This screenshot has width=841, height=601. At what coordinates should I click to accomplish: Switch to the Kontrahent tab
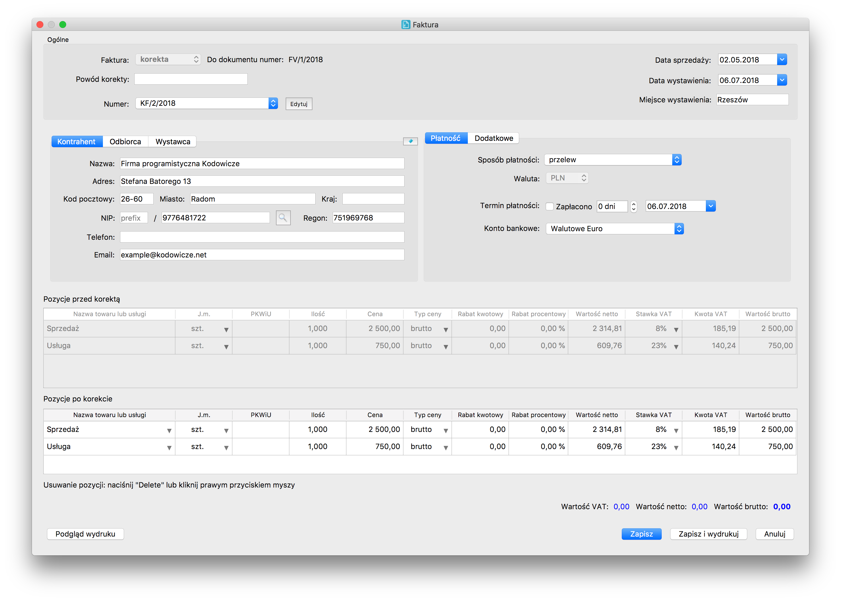point(77,141)
